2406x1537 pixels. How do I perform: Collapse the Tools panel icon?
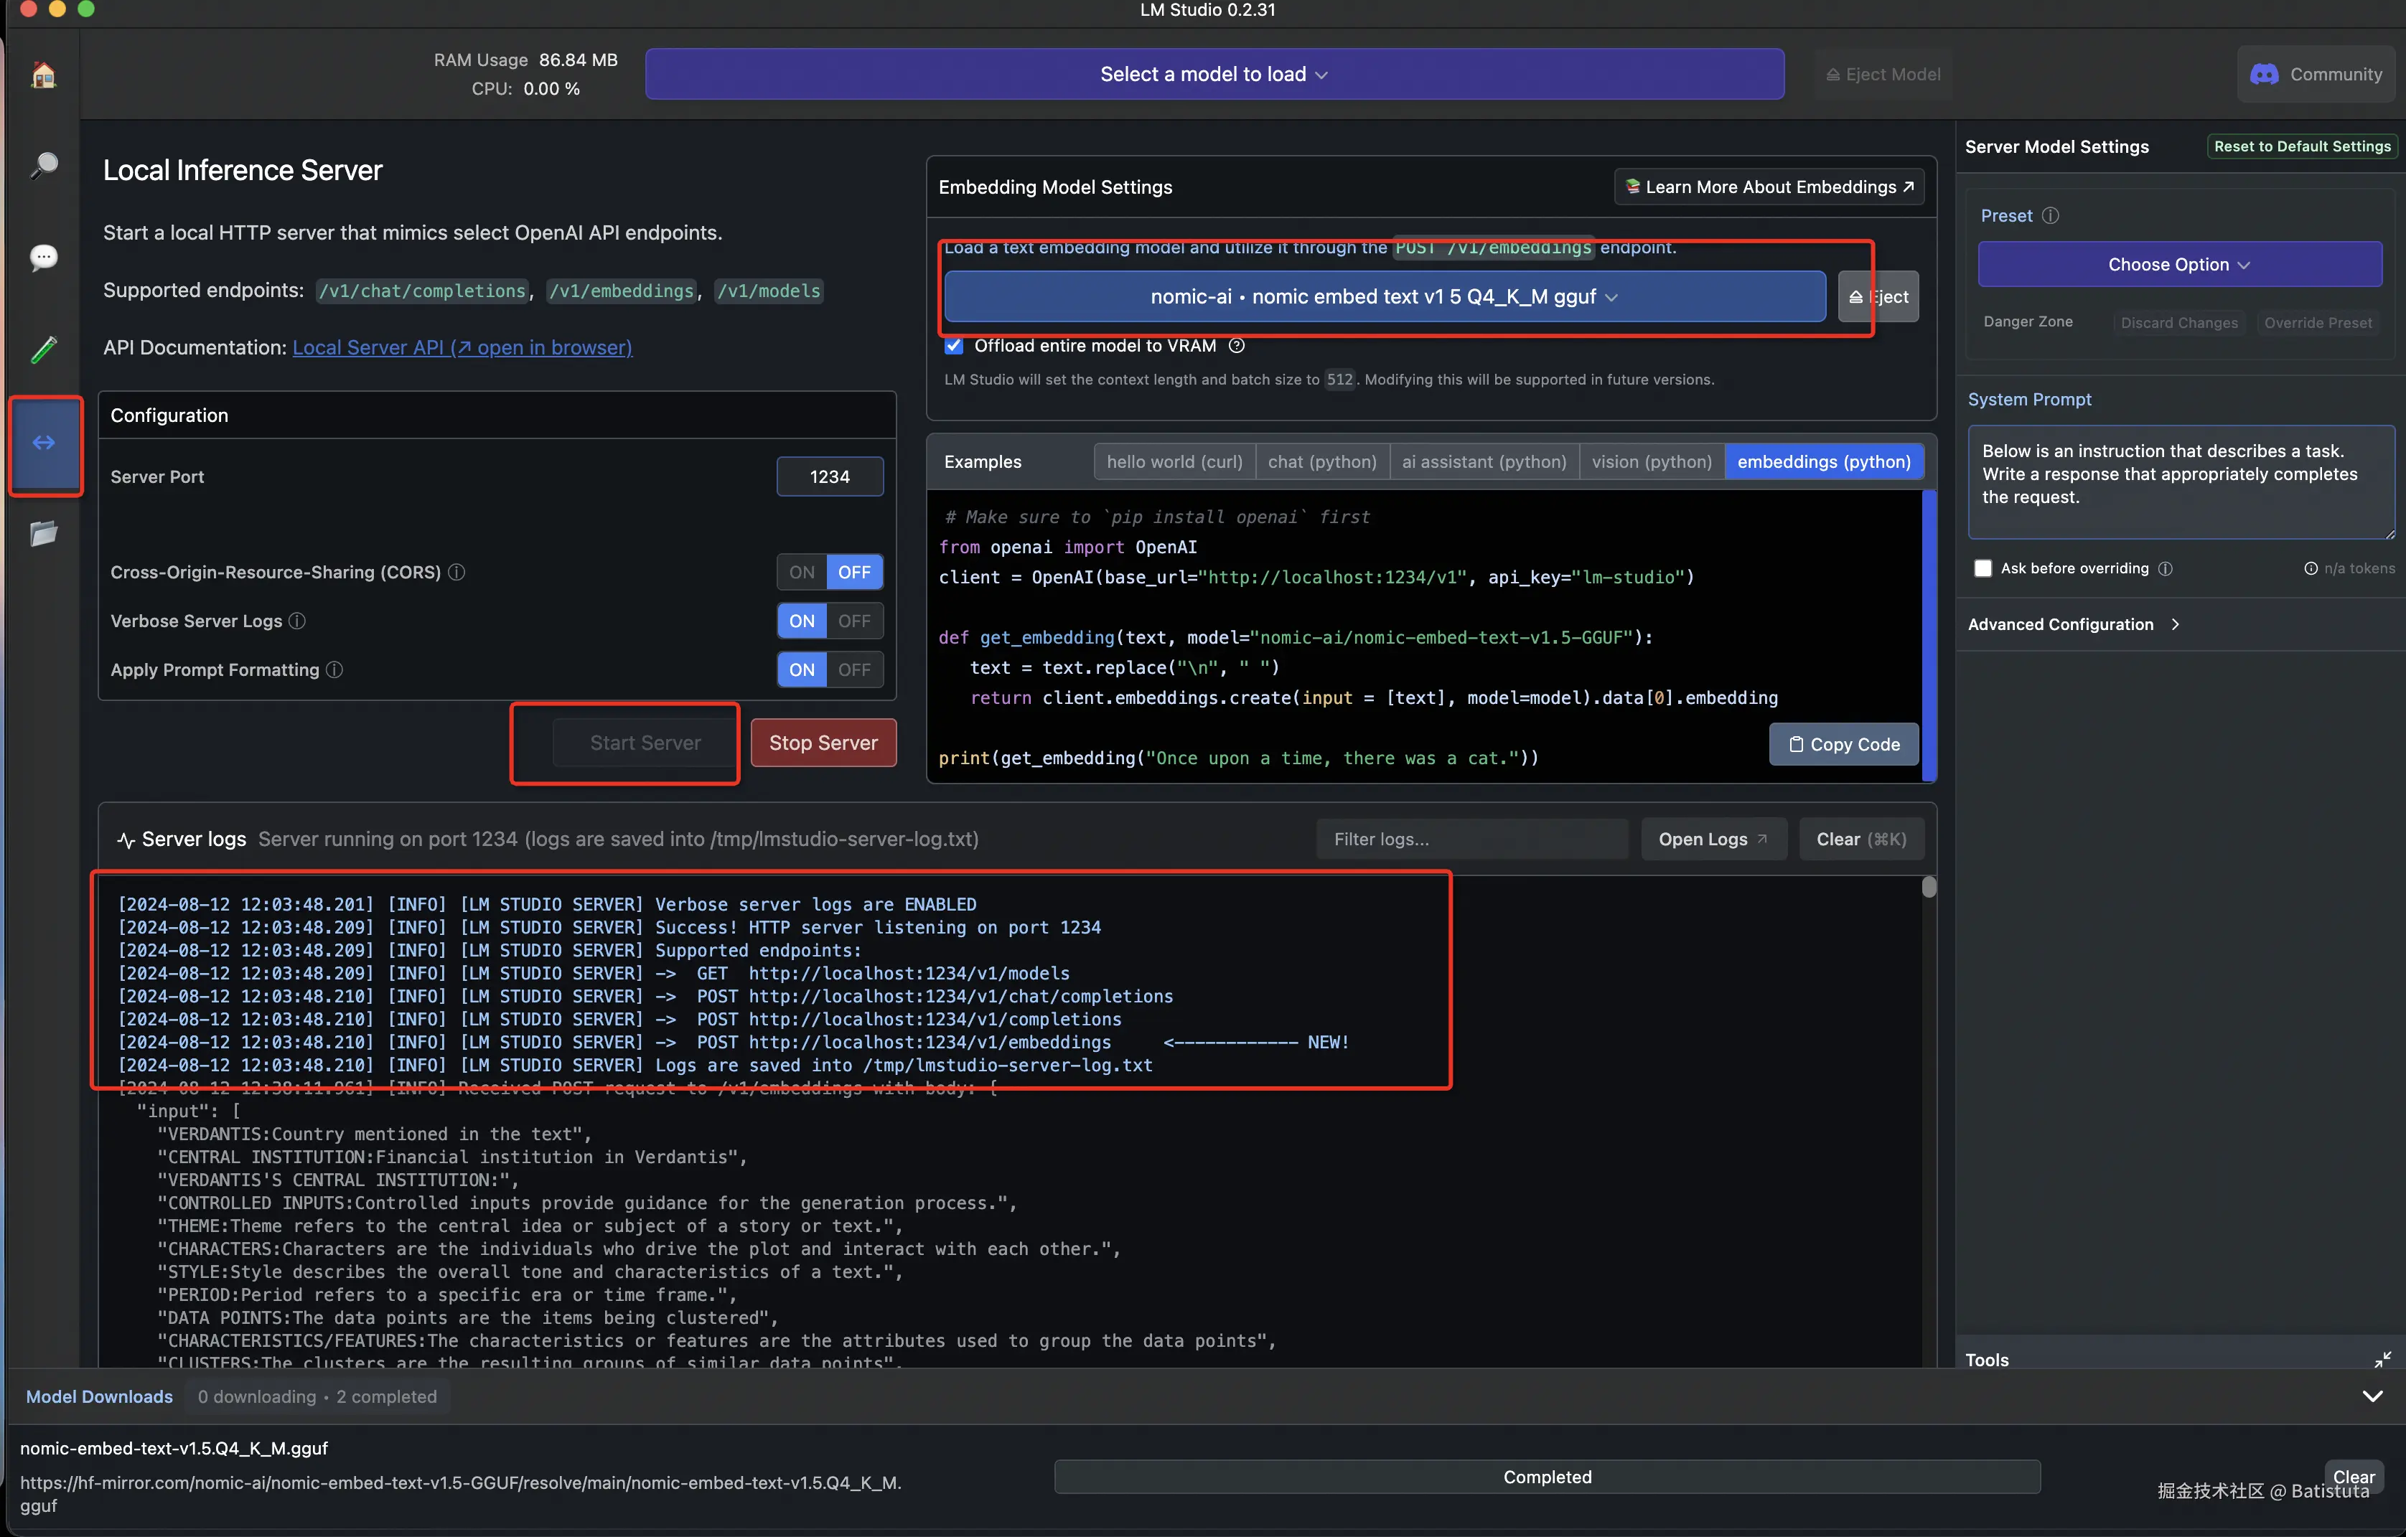[x=2382, y=1359]
